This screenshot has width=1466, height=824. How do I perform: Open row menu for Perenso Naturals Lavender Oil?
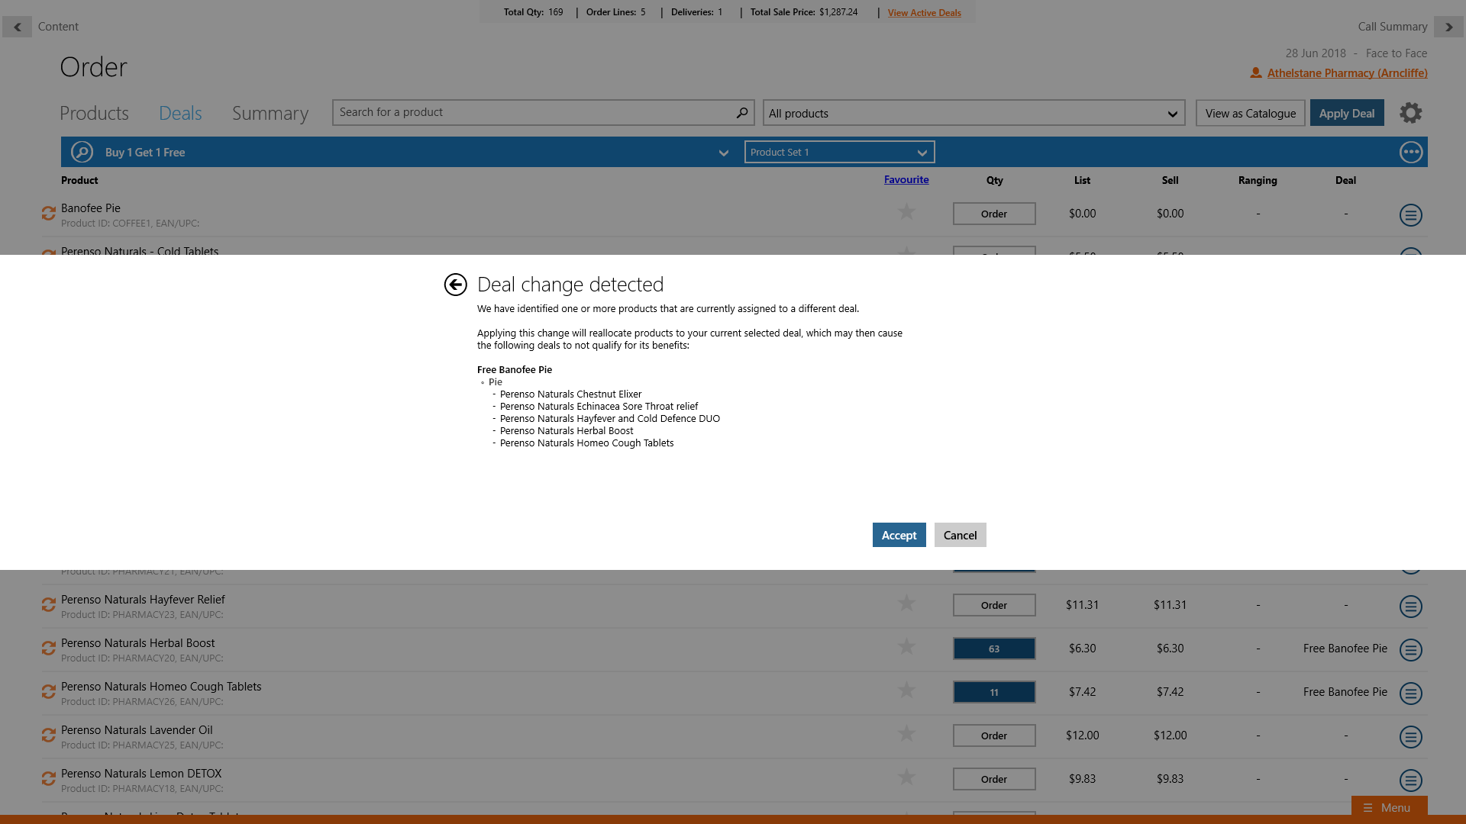(x=1410, y=737)
